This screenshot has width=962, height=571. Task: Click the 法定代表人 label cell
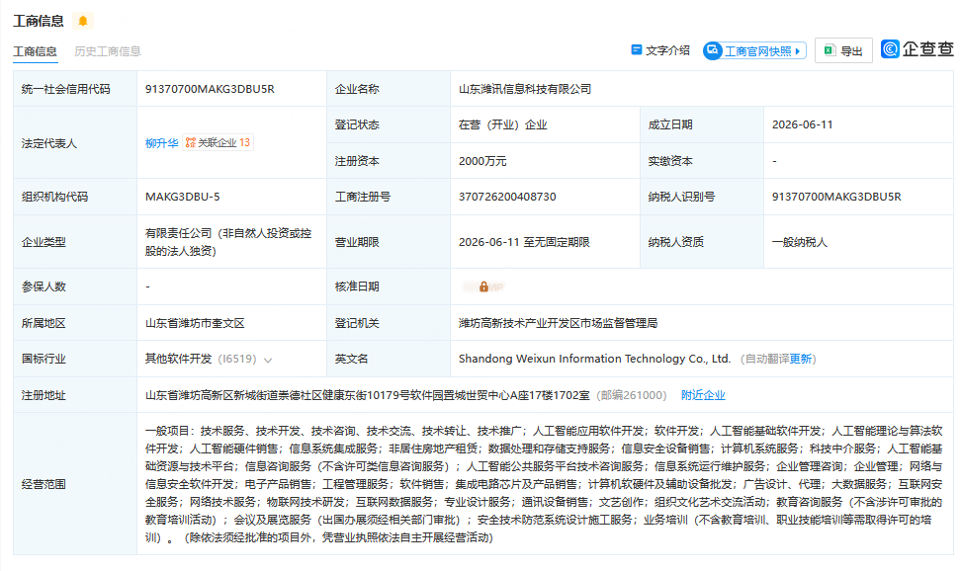coord(75,143)
